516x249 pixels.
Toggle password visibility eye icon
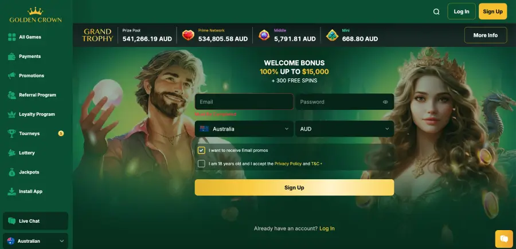click(x=385, y=102)
